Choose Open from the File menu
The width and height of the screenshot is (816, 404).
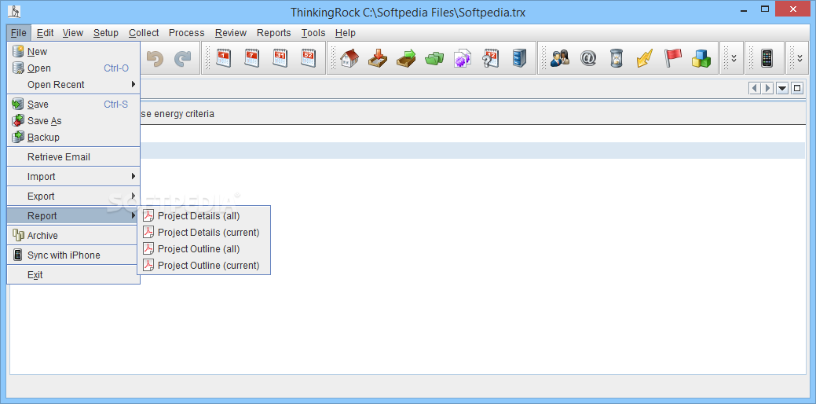coord(73,68)
